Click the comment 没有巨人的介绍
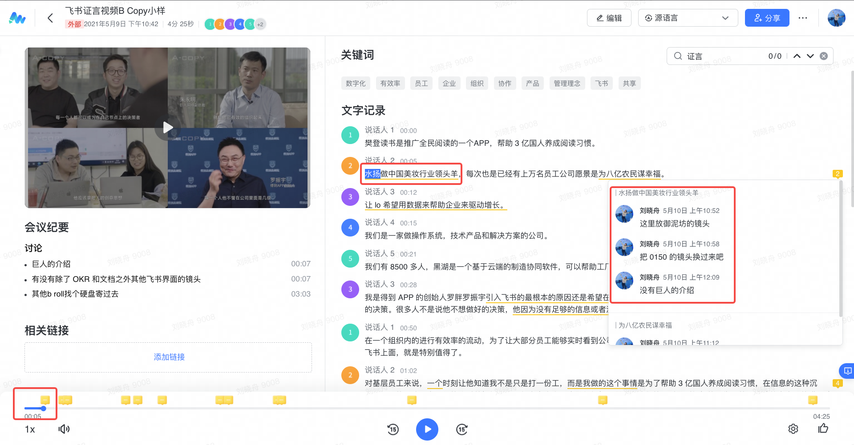 coord(667,290)
